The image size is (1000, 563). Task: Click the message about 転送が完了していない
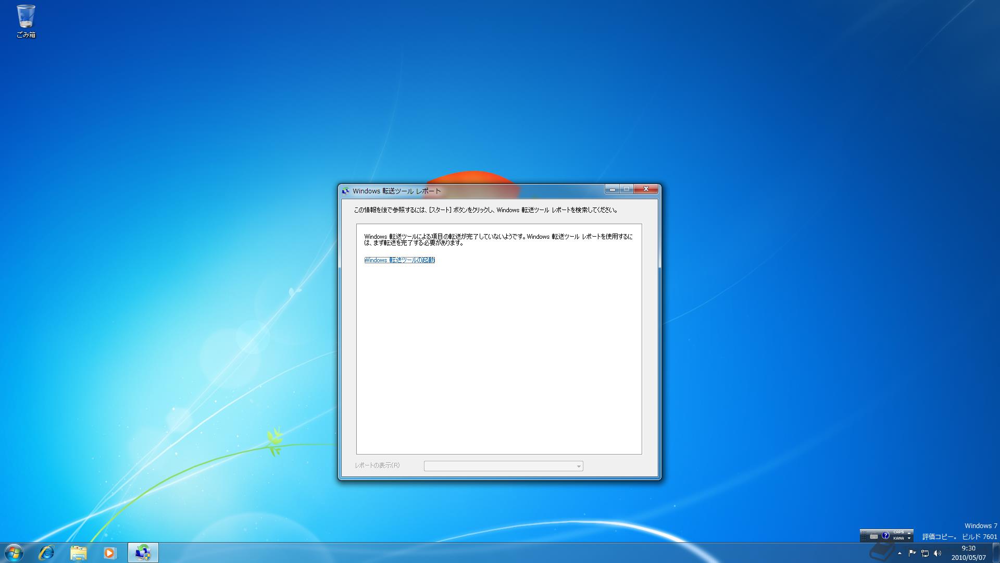coord(498,239)
